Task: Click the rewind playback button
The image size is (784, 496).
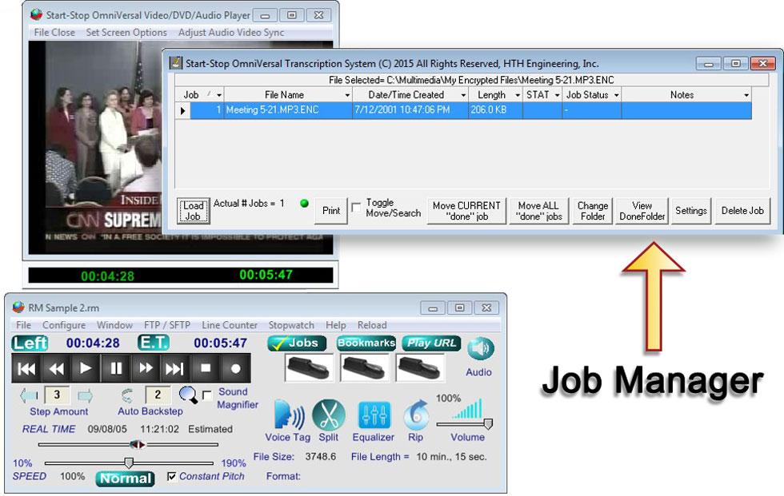Action: (x=56, y=369)
